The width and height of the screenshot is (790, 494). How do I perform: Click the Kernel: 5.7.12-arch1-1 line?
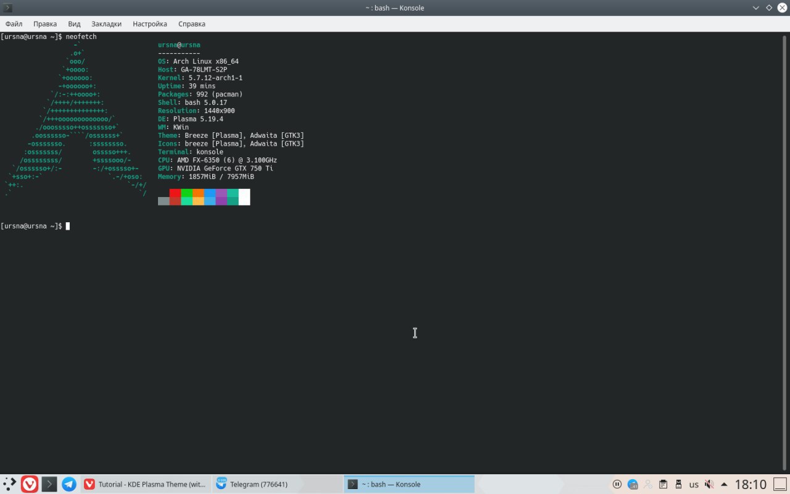pos(200,78)
